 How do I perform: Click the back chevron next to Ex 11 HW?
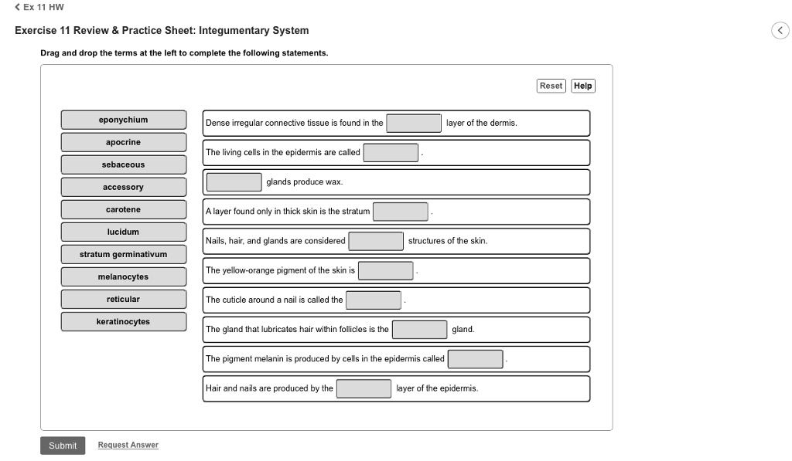17,6
